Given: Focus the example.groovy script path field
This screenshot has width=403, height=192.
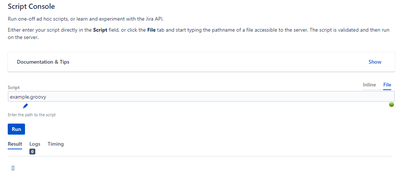Looking at the screenshot, I should click(x=201, y=97).
